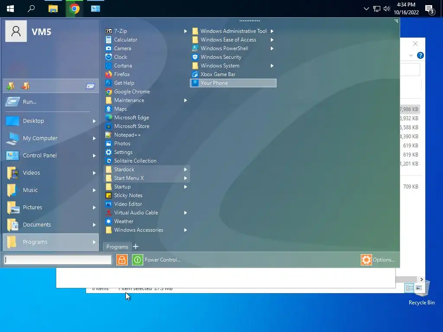Launch Google Chrome from programs
This screenshot has width=443, height=332.
[x=146, y=92]
